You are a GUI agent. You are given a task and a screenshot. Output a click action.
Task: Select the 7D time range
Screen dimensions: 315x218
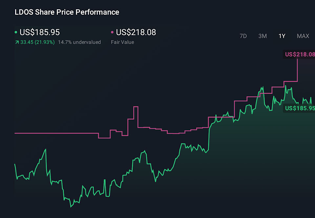pyautogui.click(x=243, y=36)
